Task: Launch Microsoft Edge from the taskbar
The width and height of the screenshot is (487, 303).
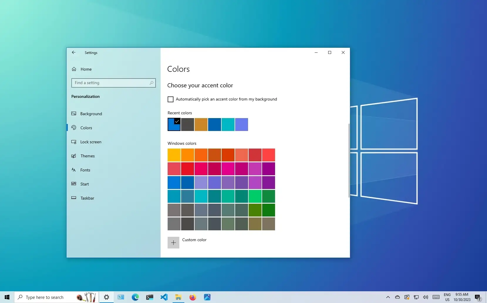Action: [135, 297]
